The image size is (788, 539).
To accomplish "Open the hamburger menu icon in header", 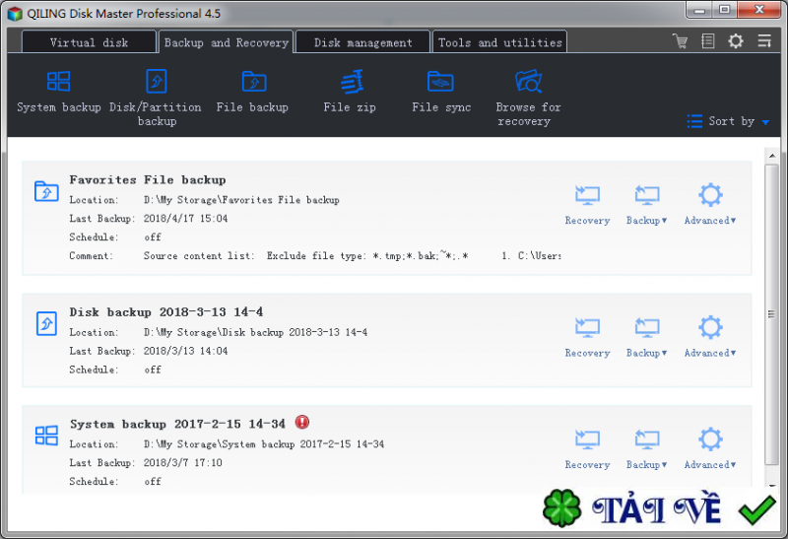I will tap(764, 40).
